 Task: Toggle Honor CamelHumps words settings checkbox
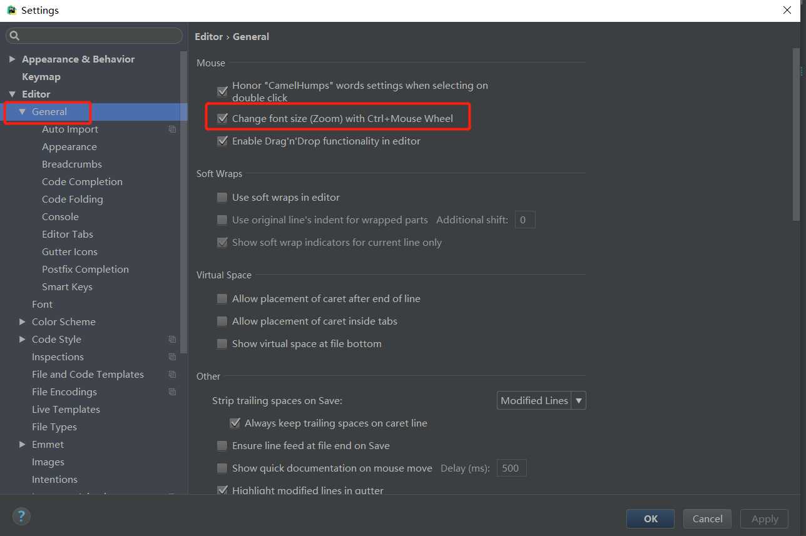pos(222,91)
